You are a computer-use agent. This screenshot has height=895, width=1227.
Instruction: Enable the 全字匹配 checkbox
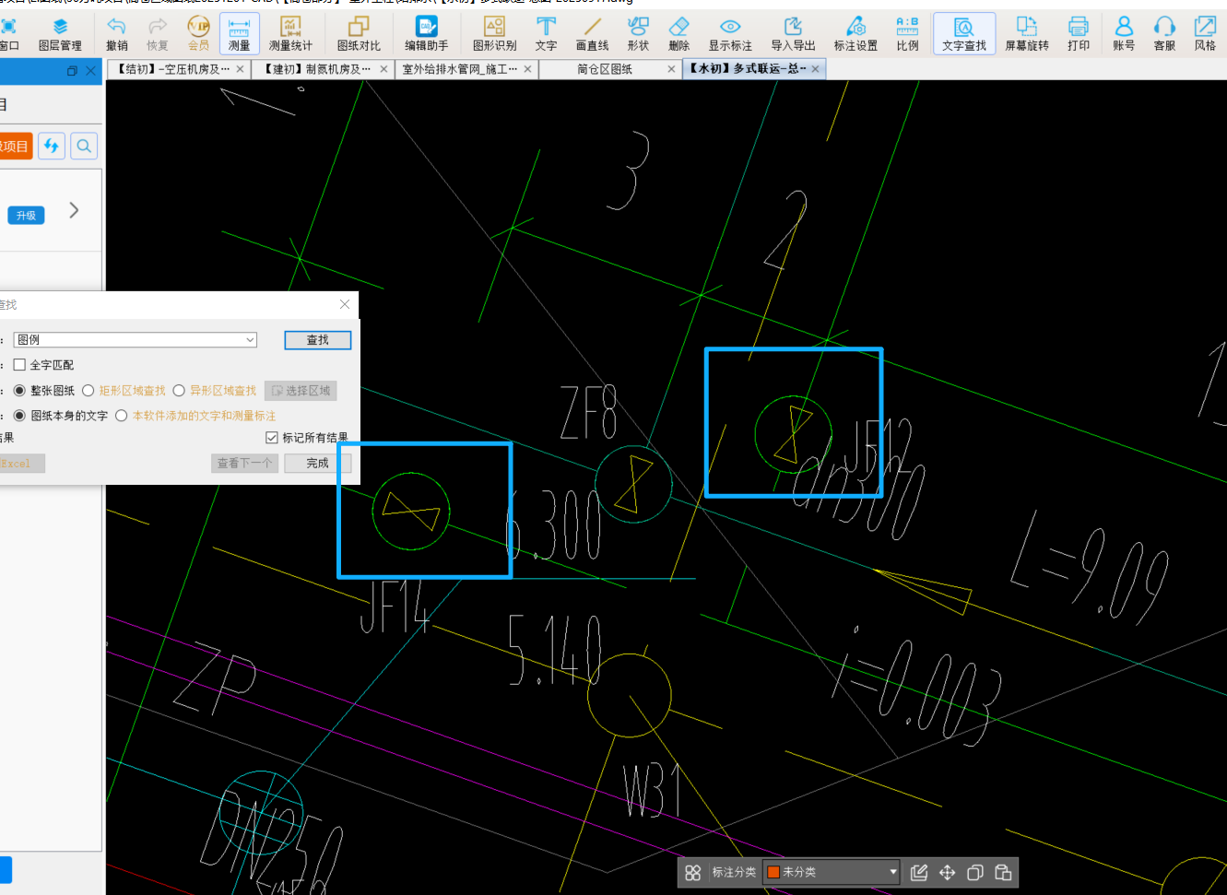[x=19, y=365]
